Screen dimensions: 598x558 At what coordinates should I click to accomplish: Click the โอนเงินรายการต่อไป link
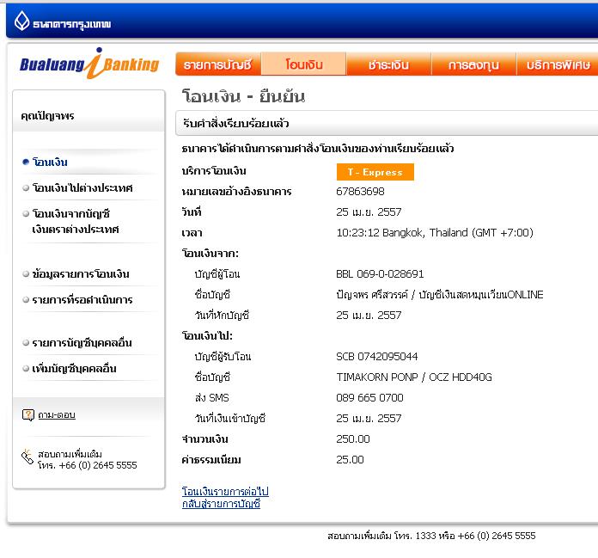click(x=225, y=491)
